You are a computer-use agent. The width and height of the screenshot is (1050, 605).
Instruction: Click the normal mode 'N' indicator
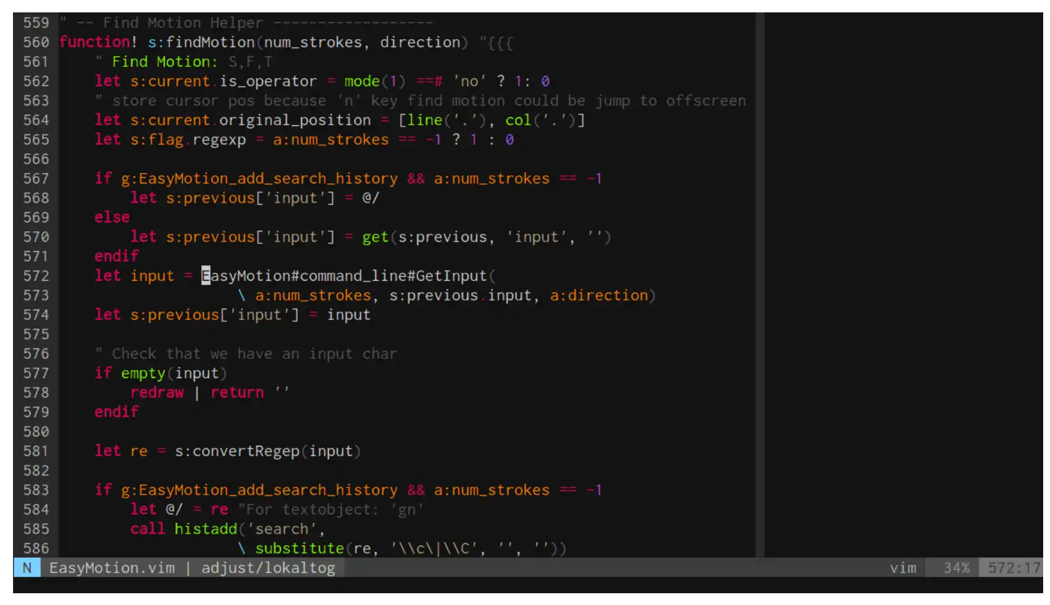(27, 568)
